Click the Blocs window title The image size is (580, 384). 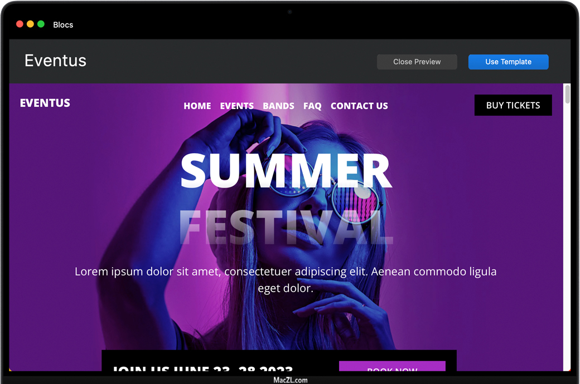[63, 24]
